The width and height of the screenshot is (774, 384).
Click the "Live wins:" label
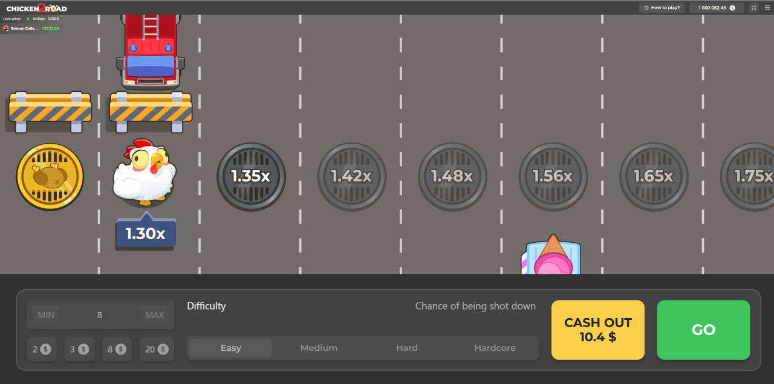12,19
